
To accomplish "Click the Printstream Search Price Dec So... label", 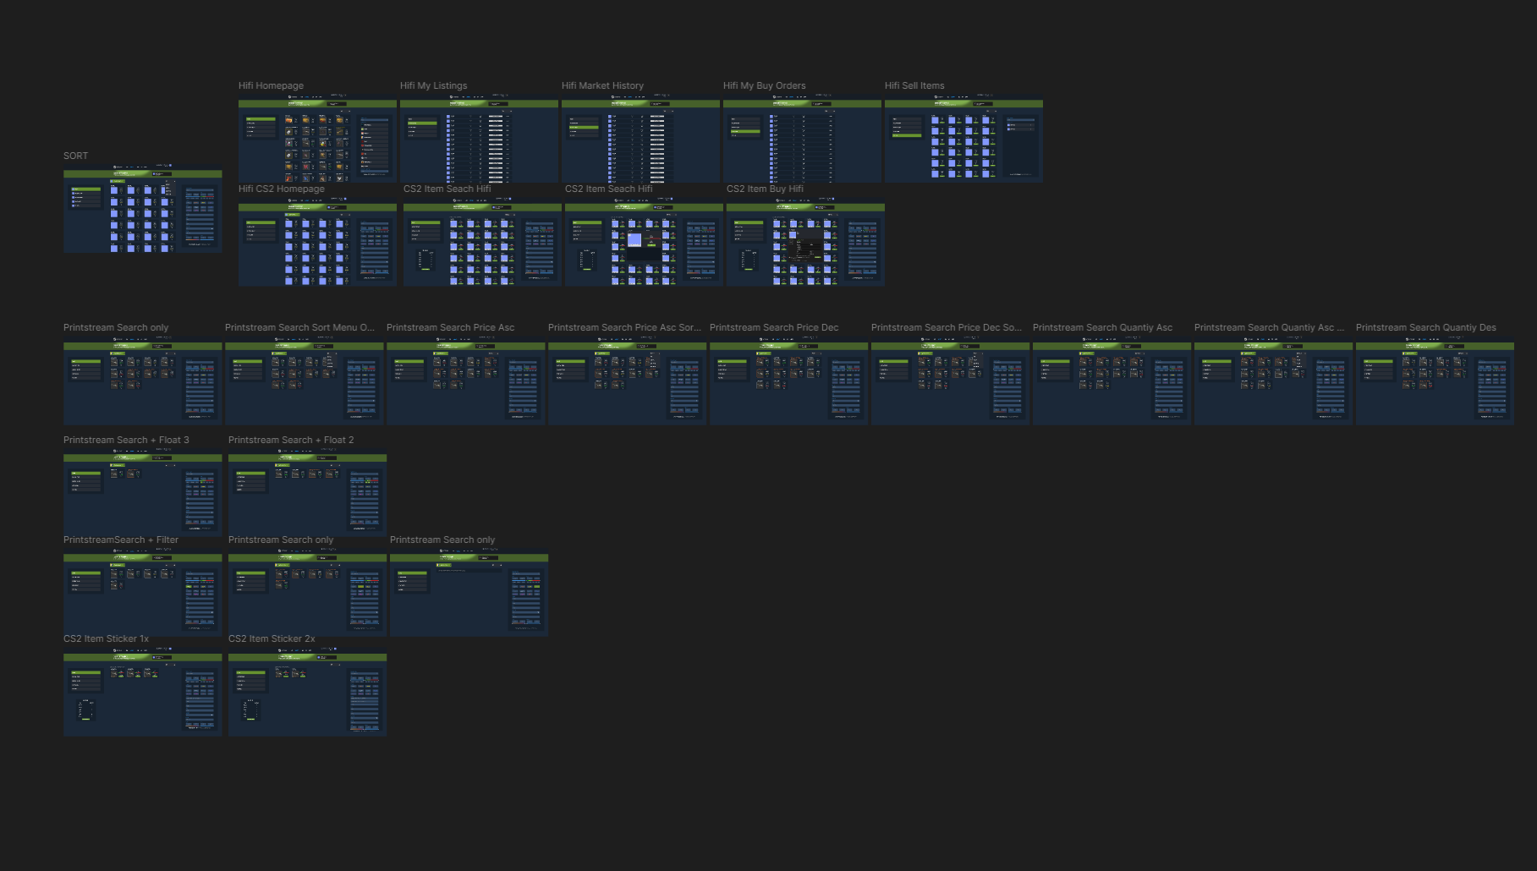I will point(946,327).
